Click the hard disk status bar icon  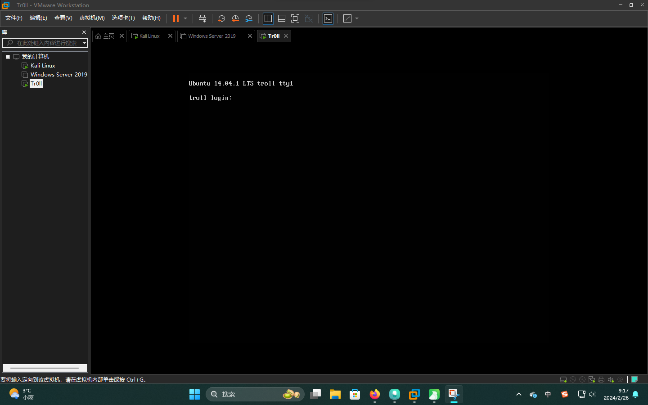pyautogui.click(x=563, y=379)
